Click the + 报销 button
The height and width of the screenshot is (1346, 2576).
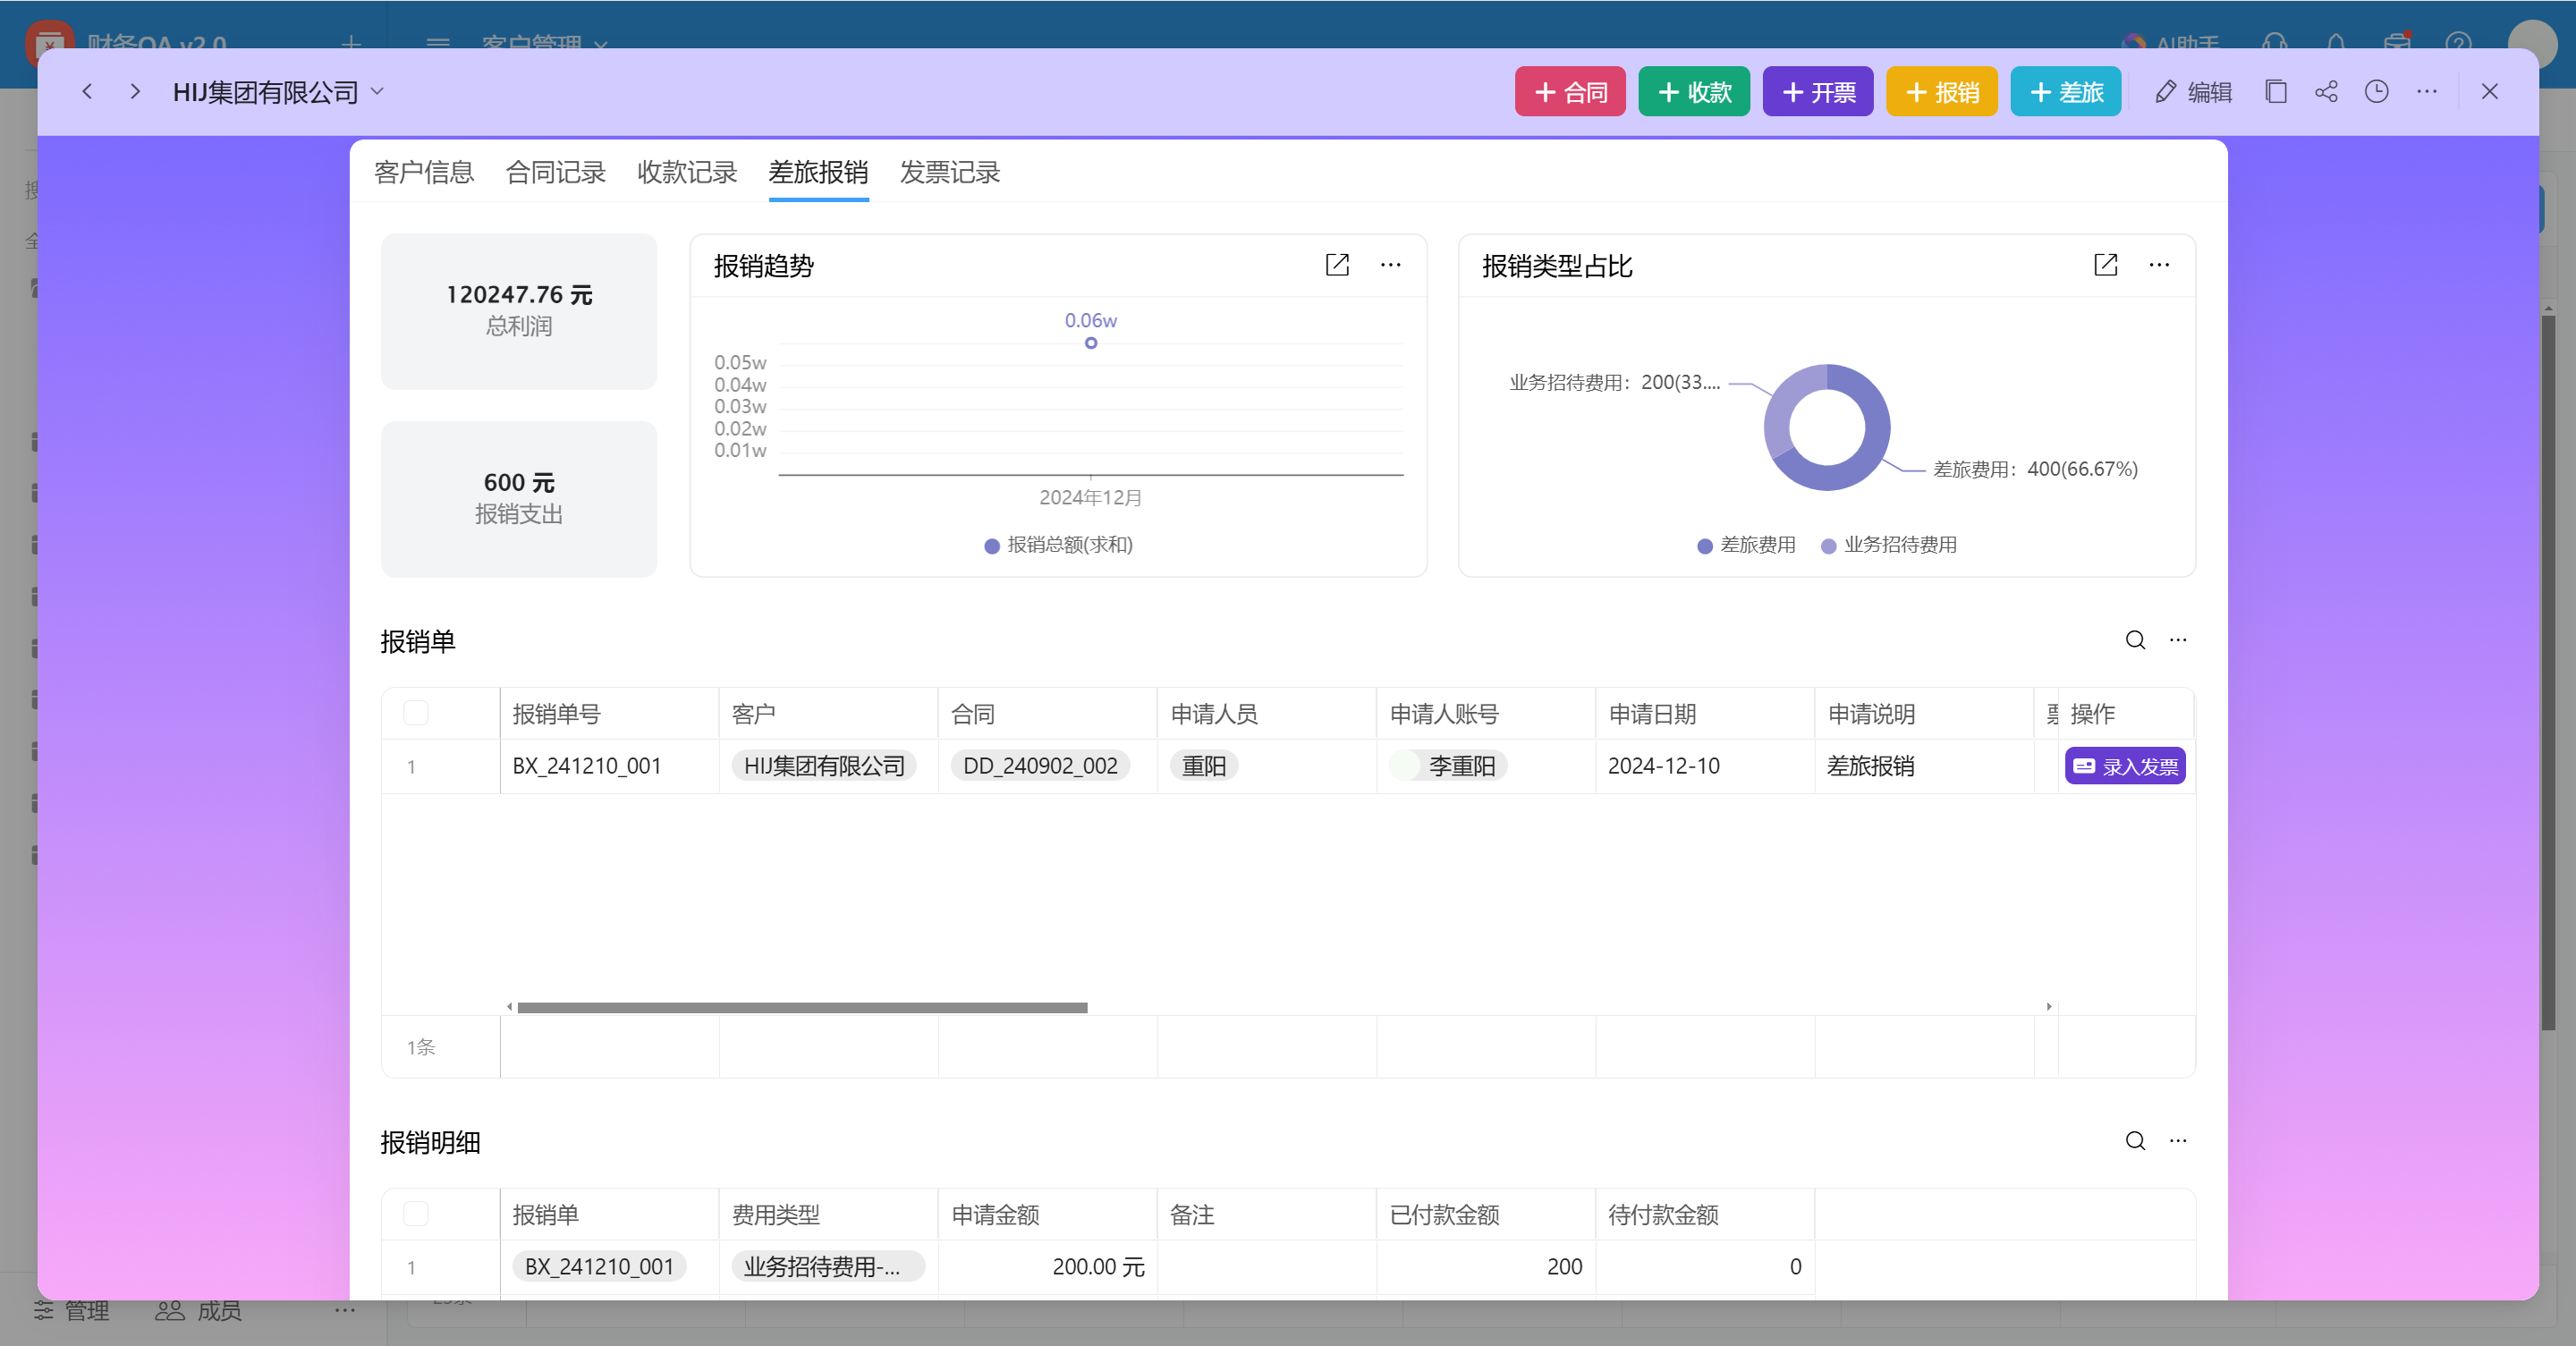[1942, 92]
